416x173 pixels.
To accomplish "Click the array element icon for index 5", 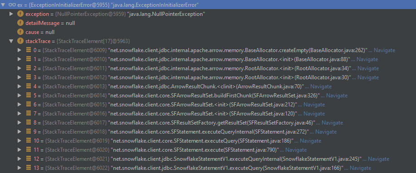I will (29, 95).
